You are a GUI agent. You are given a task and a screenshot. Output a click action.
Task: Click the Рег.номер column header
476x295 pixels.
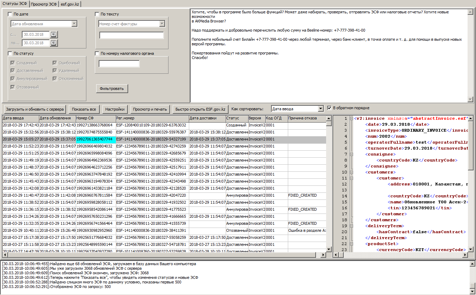tap(152, 118)
